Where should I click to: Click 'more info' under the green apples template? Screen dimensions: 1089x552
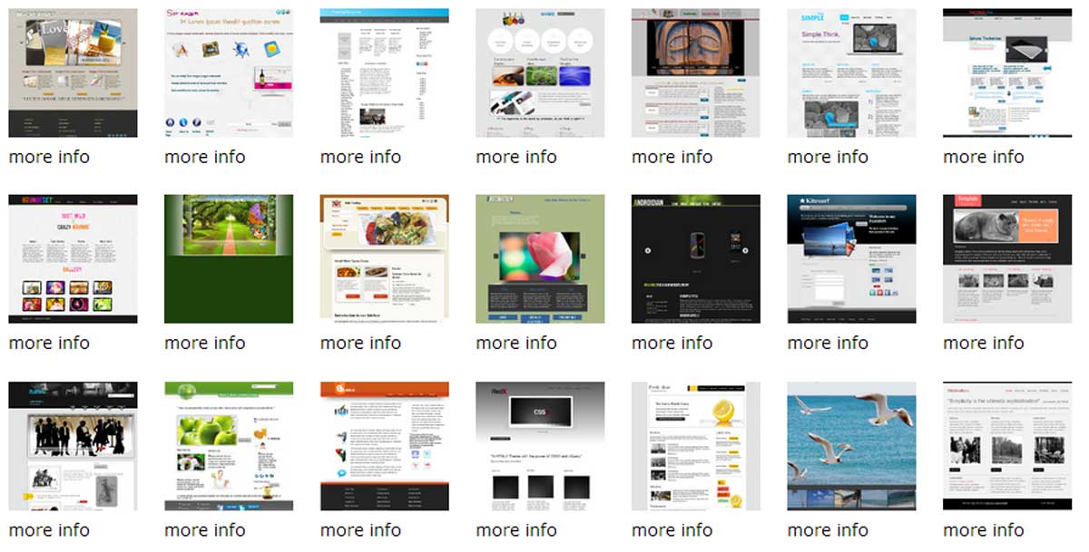point(205,529)
